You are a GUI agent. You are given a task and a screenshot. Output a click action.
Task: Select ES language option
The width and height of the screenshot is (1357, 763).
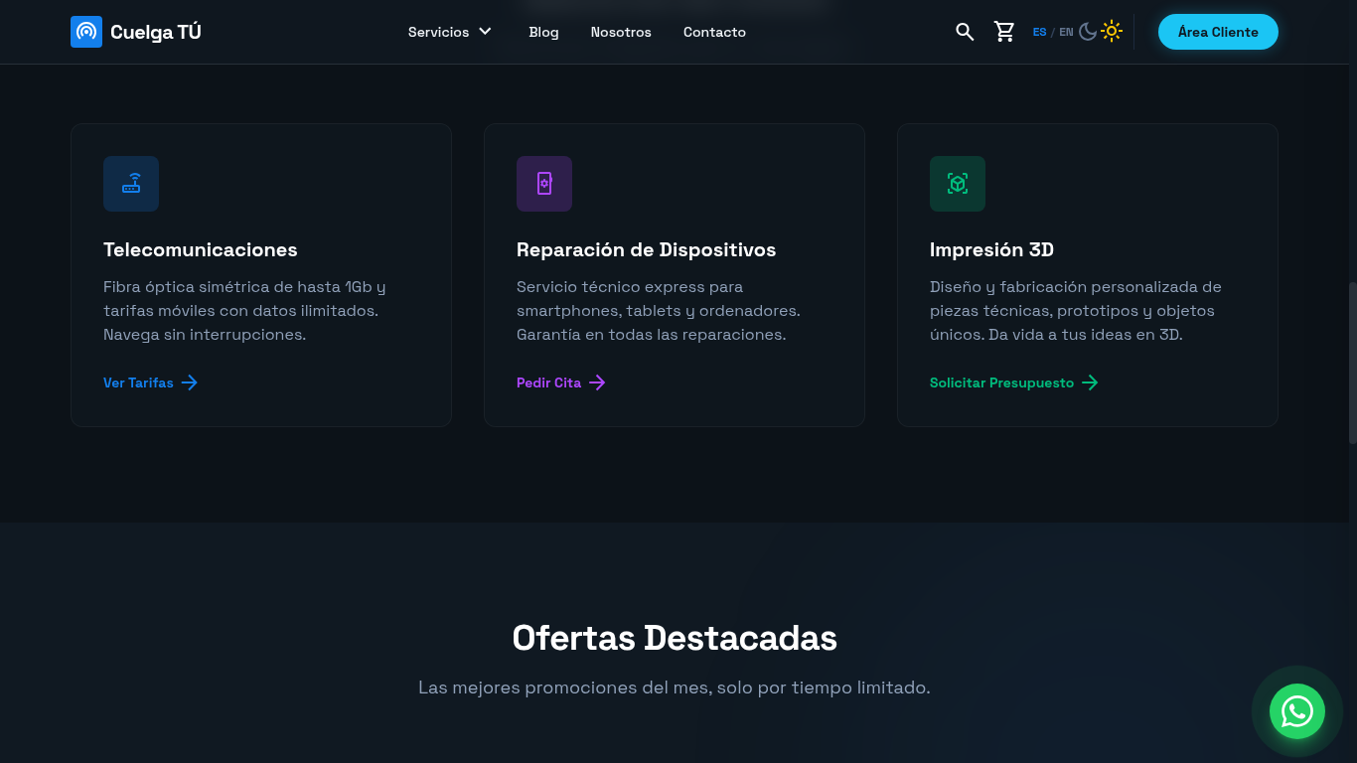(1039, 32)
